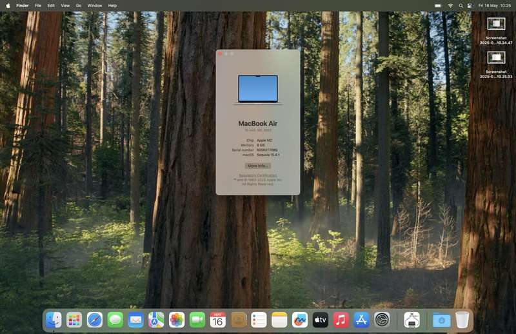Open Safari in the Dock
The image size is (516, 334).
tap(95, 320)
